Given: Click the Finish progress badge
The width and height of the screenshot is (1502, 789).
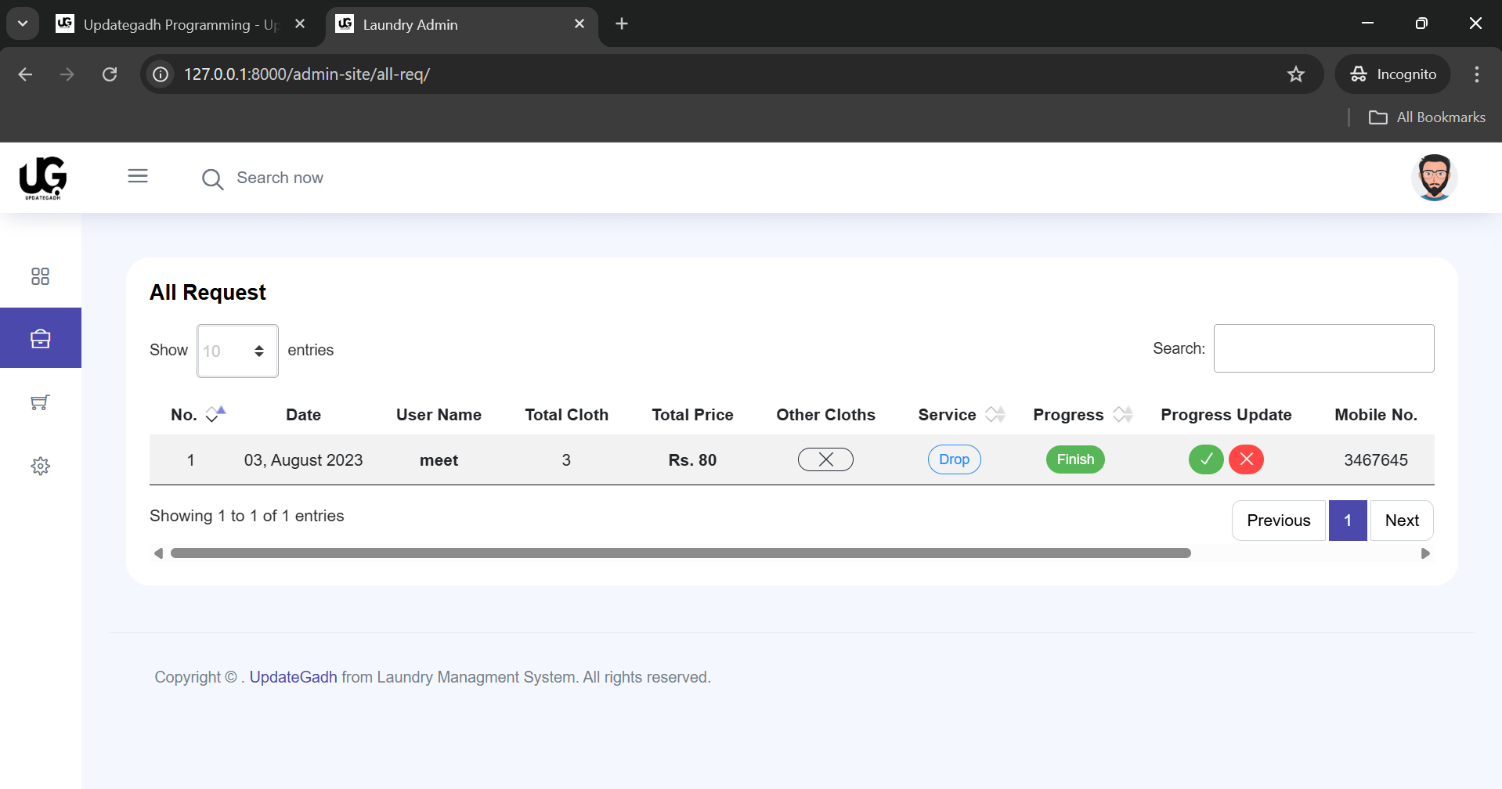Looking at the screenshot, I should tap(1074, 459).
